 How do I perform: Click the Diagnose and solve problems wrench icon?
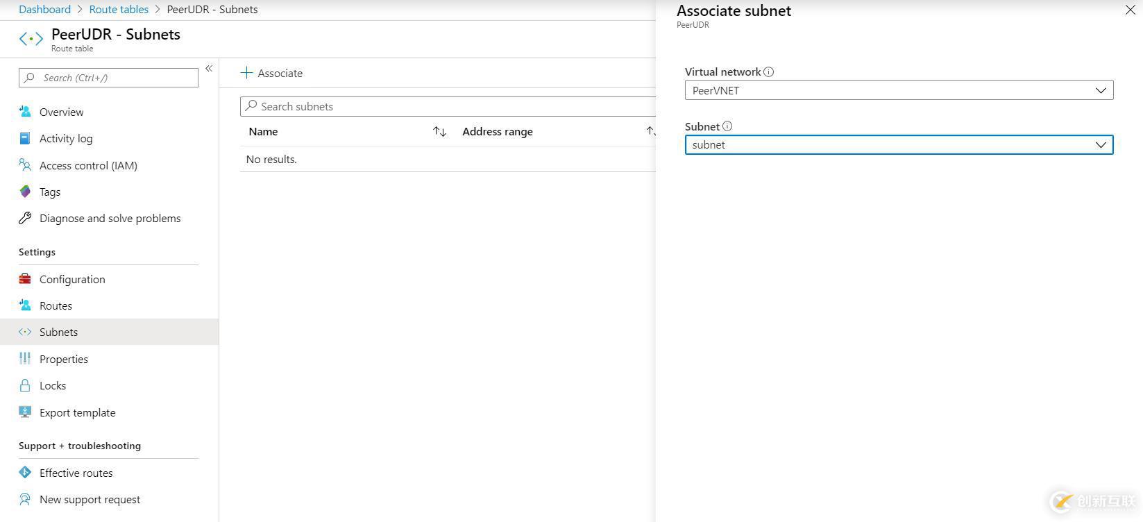click(25, 218)
